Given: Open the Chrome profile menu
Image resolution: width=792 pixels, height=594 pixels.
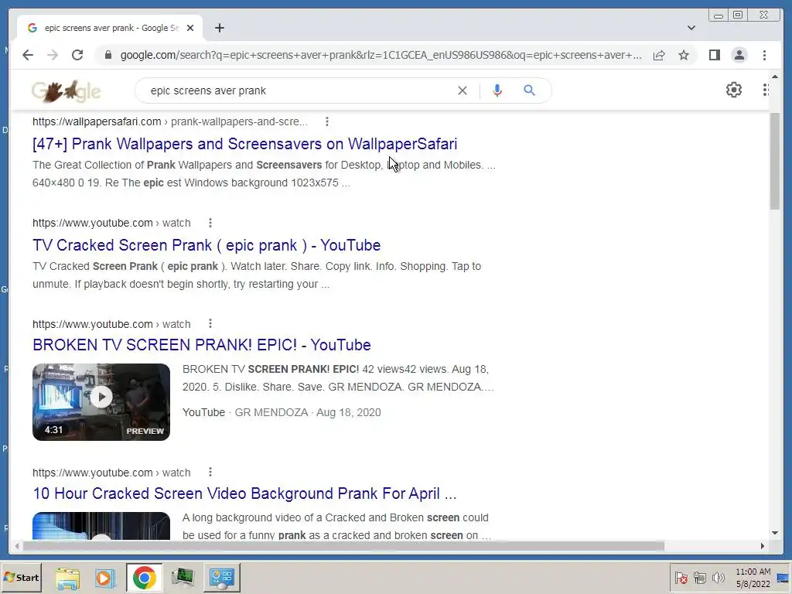Looking at the screenshot, I should tap(739, 55).
